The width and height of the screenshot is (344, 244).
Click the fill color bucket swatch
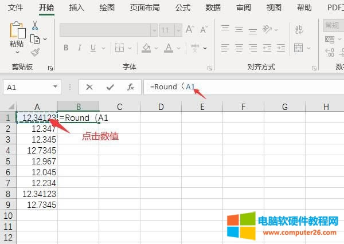pyautogui.click(x=146, y=48)
